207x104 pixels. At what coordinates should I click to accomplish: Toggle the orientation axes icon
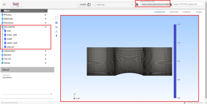click(56, 31)
